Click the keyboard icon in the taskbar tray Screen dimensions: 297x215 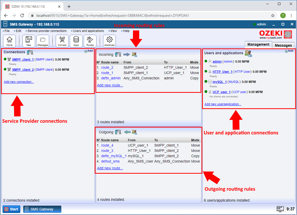280,209
